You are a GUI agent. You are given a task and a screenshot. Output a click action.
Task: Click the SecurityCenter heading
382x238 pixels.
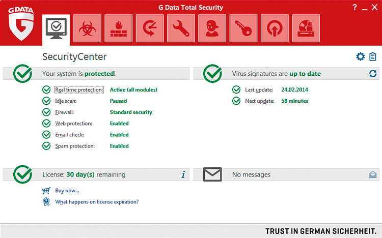(x=74, y=56)
